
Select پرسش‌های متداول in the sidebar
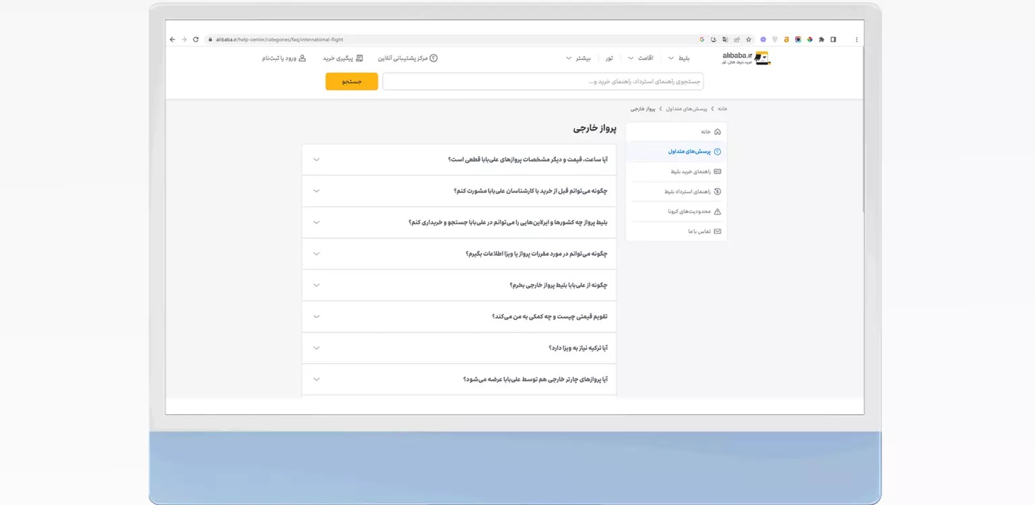(x=676, y=151)
